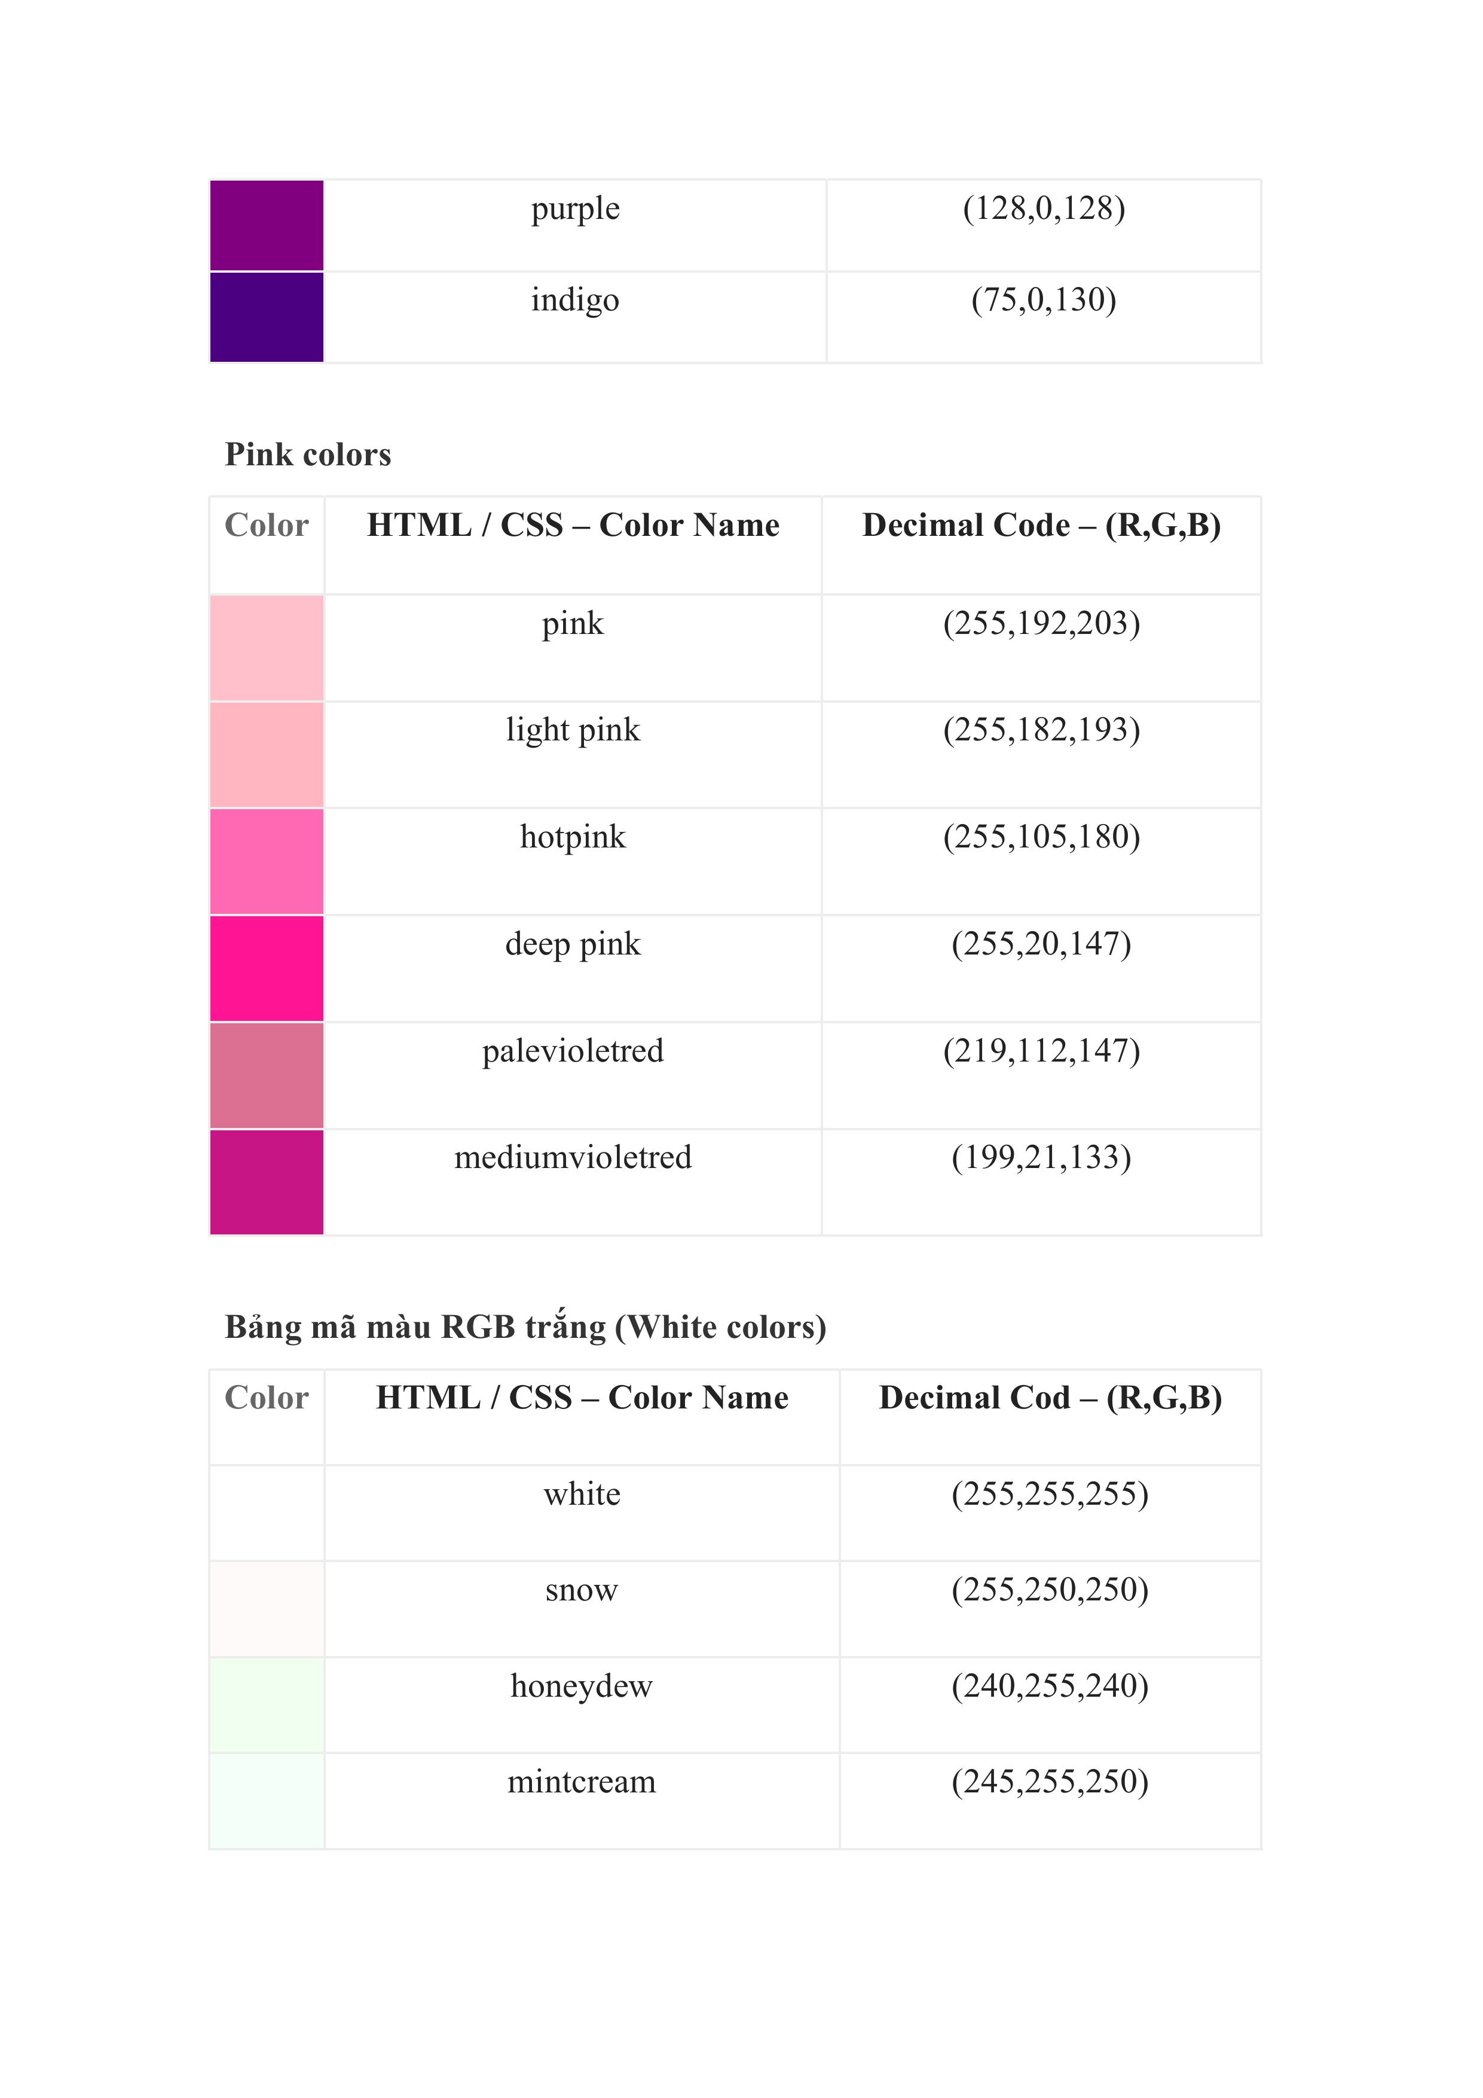Click the White colors section heading
This screenshot has width=1483, height=2098.
[x=525, y=1327]
